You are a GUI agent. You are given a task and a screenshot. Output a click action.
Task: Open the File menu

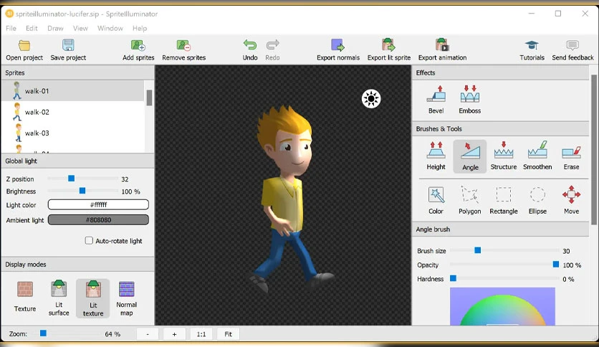point(11,28)
